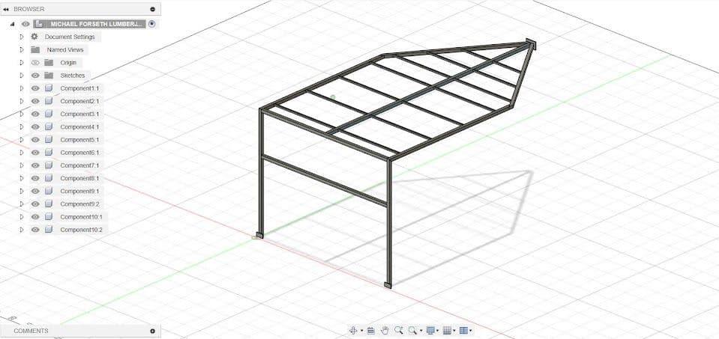719x339 pixels.
Task: Hide Component8:1 with eye icon
Action: click(x=35, y=178)
